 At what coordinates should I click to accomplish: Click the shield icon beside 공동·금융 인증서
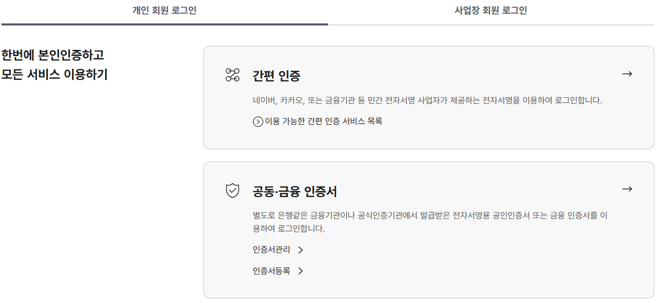(234, 189)
